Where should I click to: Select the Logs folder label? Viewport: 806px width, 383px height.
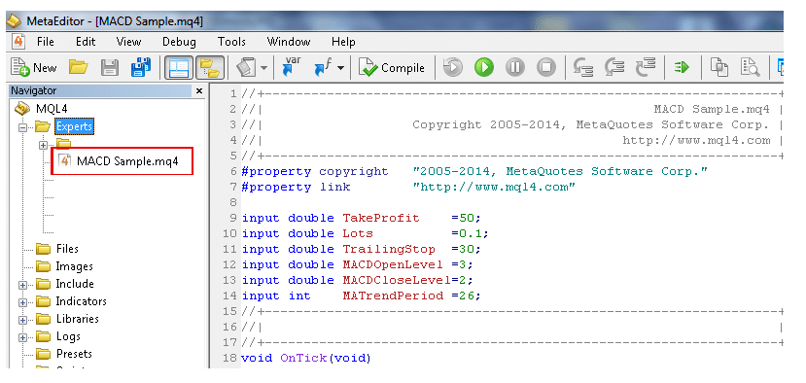click(x=68, y=336)
